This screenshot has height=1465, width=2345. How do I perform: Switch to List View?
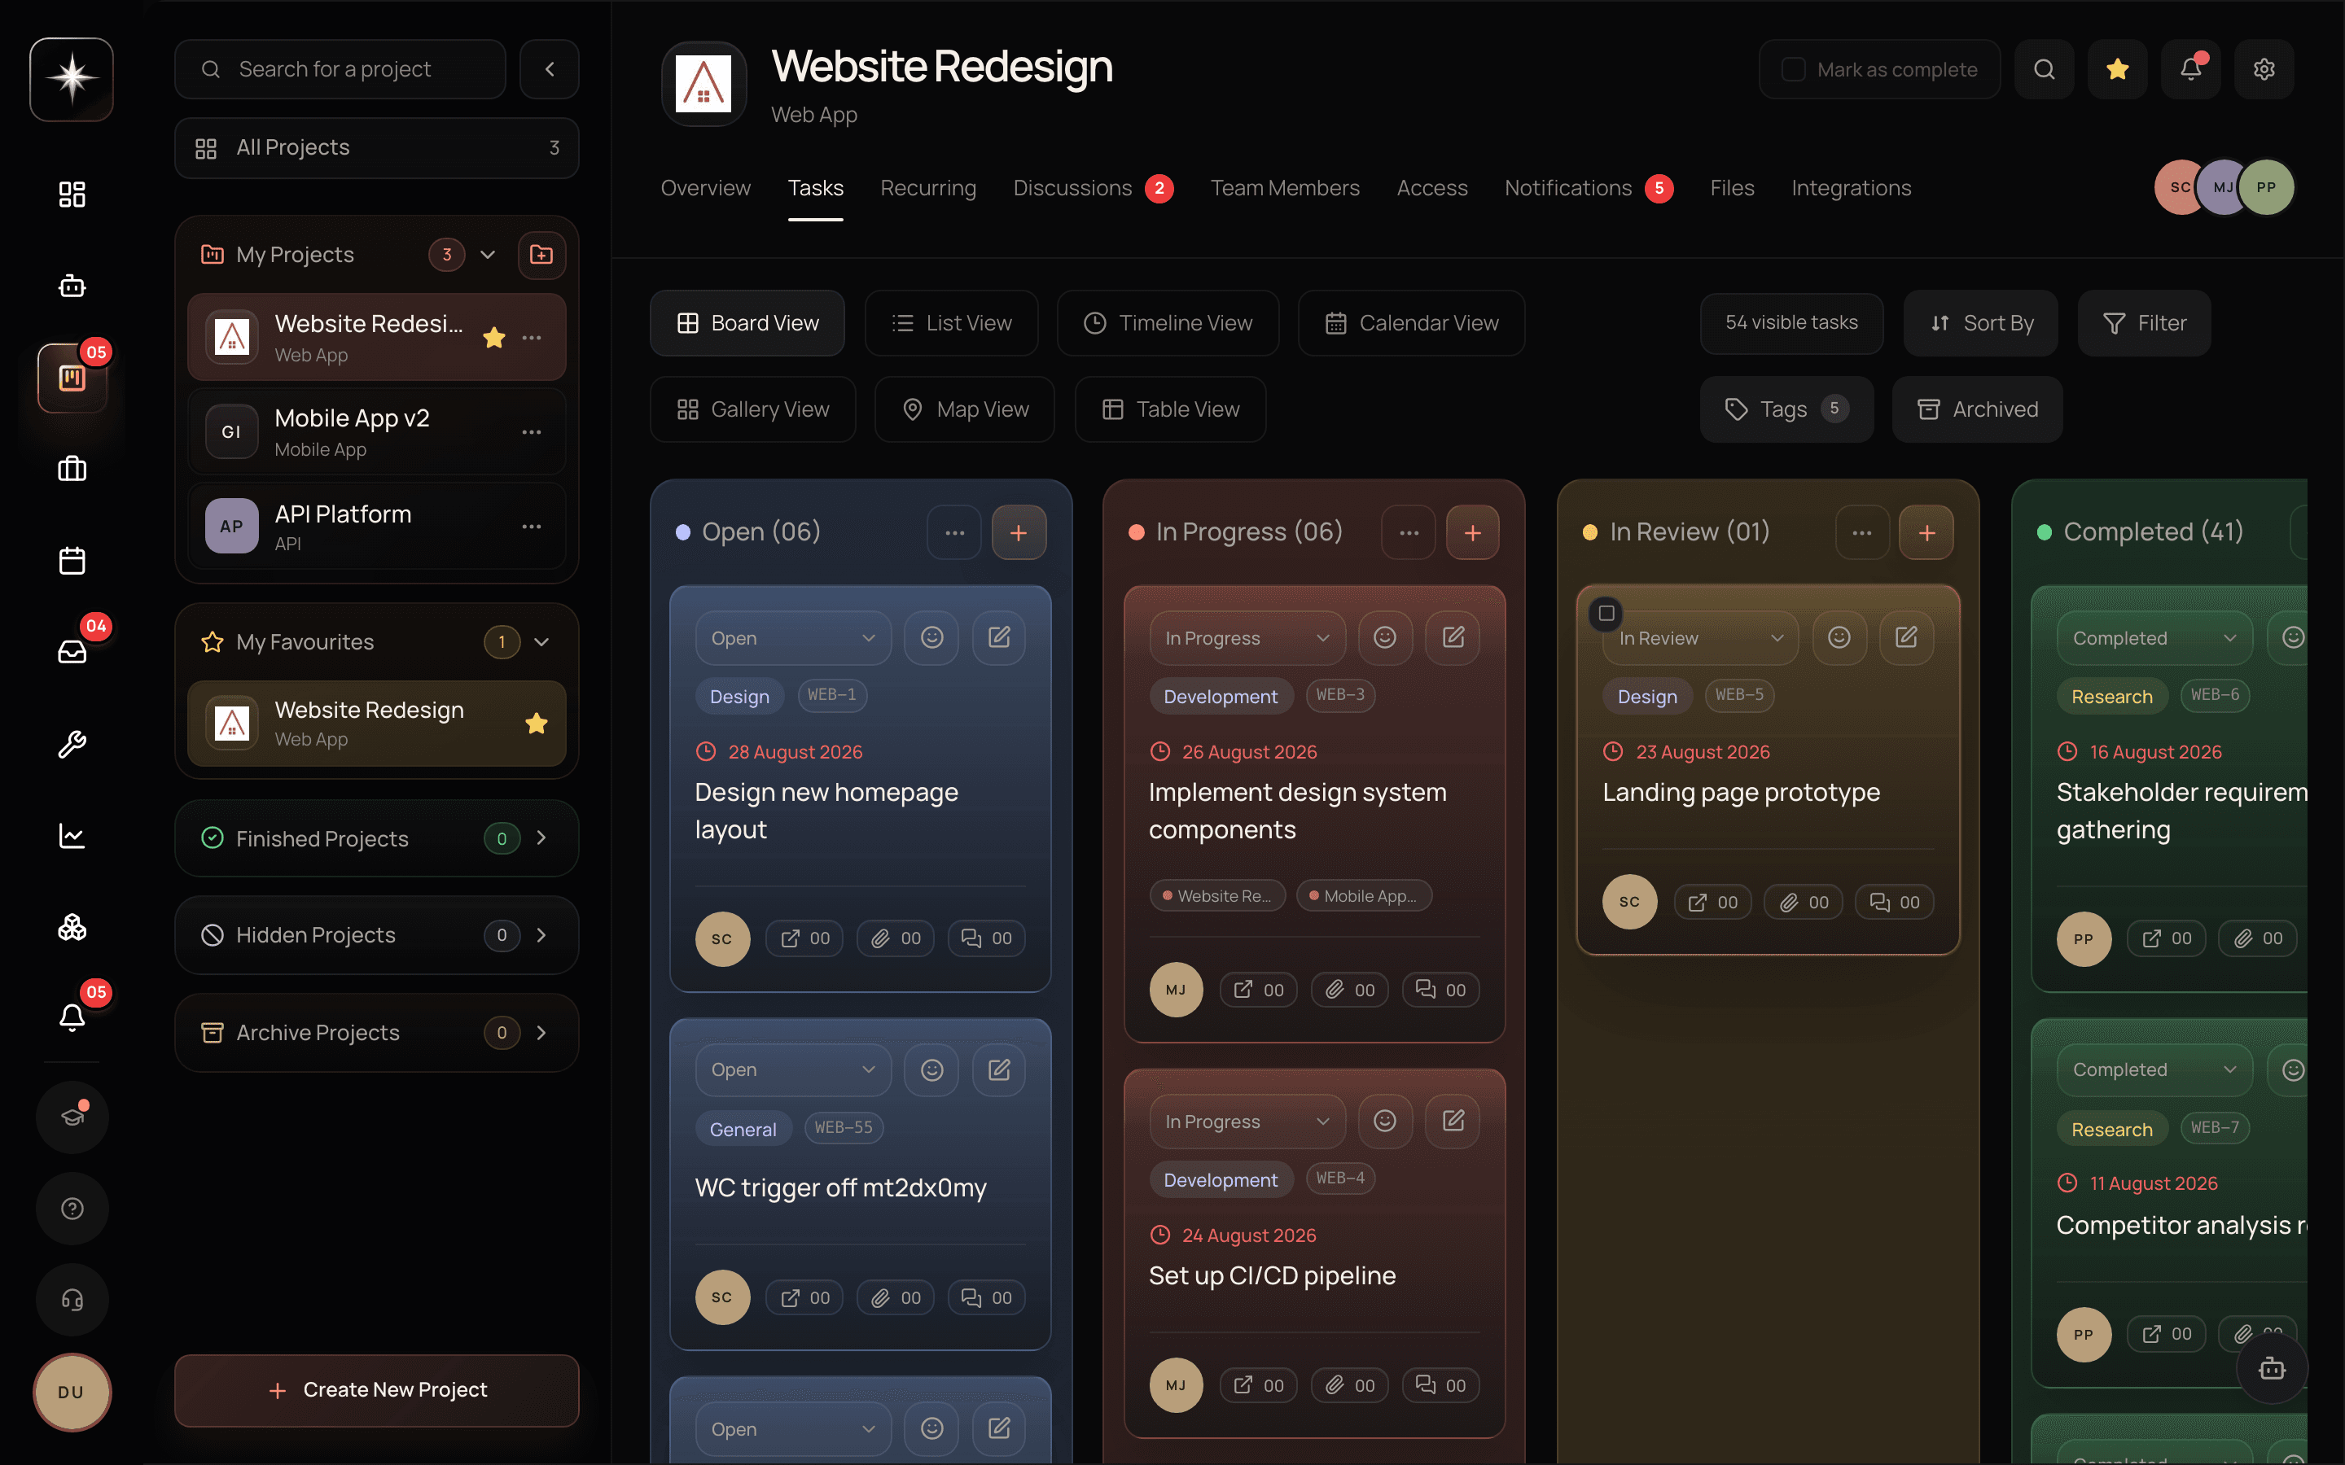click(x=950, y=322)
